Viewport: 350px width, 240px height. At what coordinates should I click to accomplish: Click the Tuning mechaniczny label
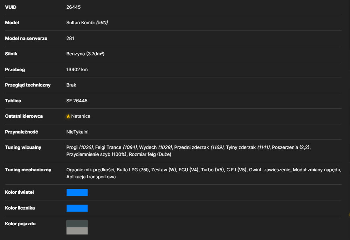pyautogui.click(x=28, y=170)
